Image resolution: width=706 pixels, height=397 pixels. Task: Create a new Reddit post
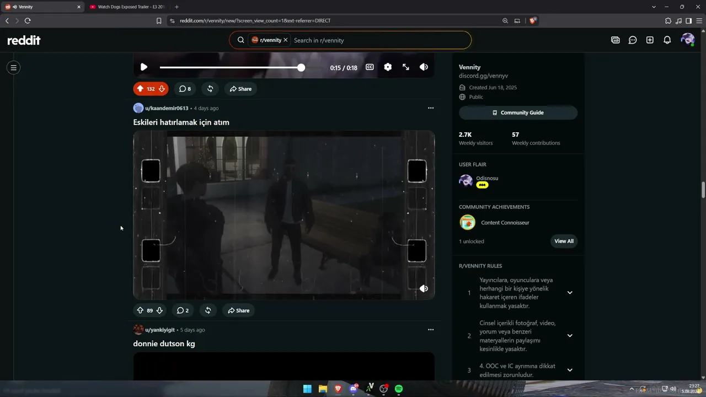click(x=650, y=40)
